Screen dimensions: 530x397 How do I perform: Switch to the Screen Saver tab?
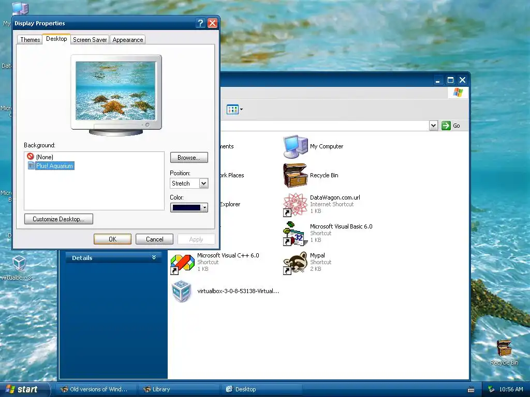click(x=90, y=39)
